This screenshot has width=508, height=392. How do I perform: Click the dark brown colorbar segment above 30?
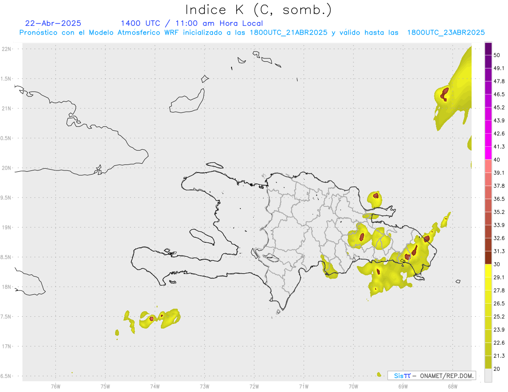488,258
